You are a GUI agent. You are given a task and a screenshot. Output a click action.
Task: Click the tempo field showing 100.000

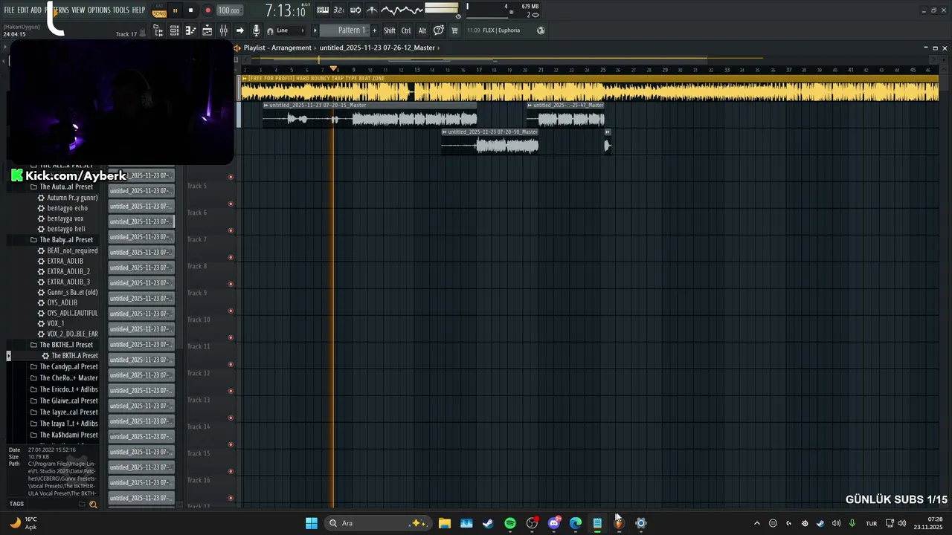click(228, 10)
